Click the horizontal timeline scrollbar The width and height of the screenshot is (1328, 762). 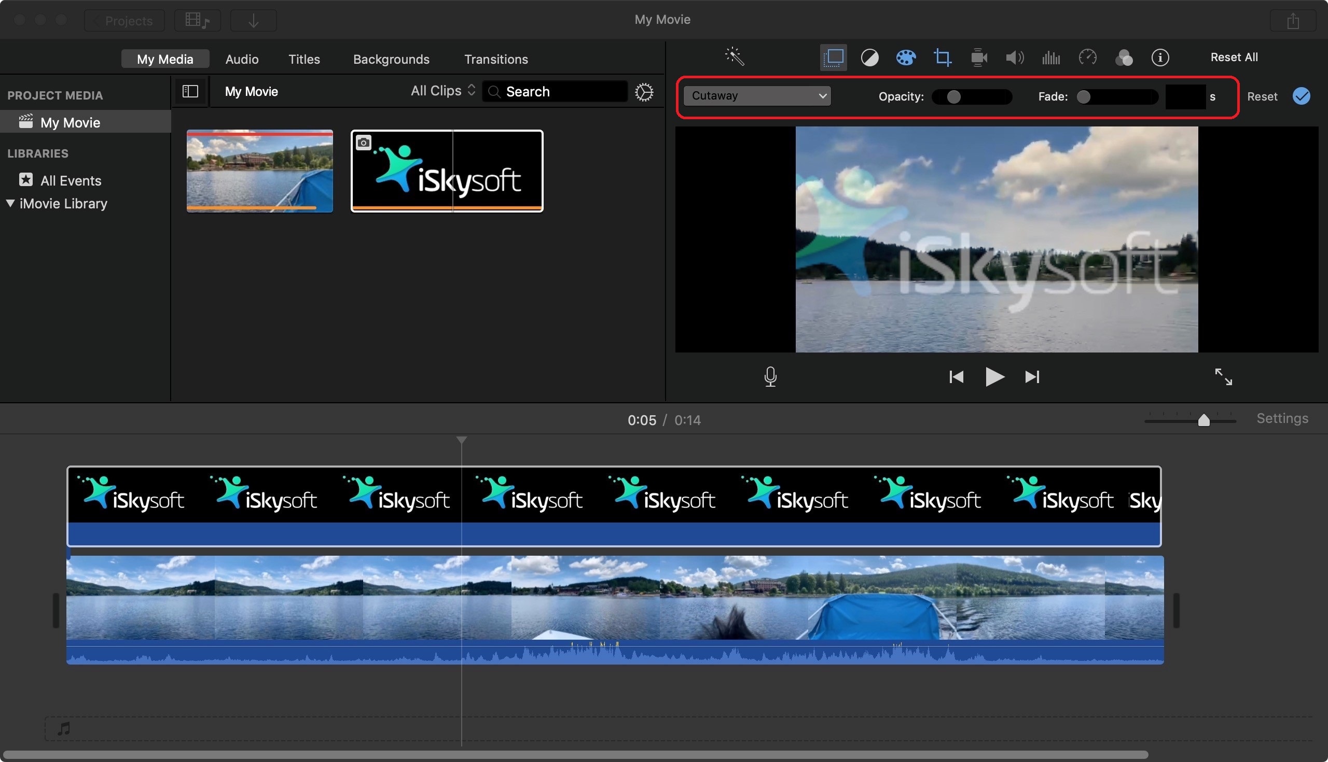click(575, 755)
